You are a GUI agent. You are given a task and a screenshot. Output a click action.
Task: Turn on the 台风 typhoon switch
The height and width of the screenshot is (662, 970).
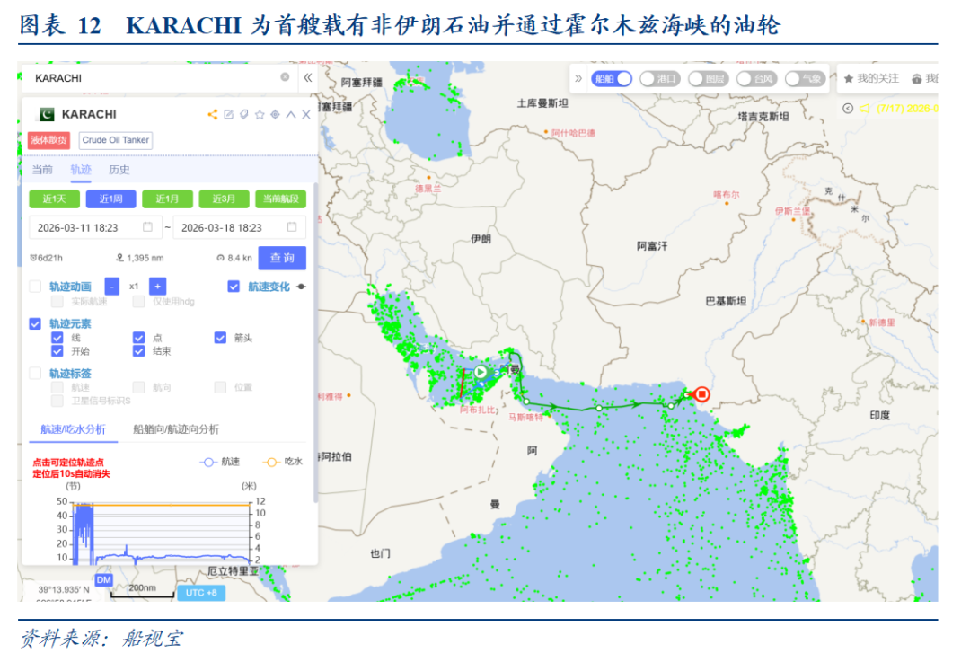[x=745, y=79]
